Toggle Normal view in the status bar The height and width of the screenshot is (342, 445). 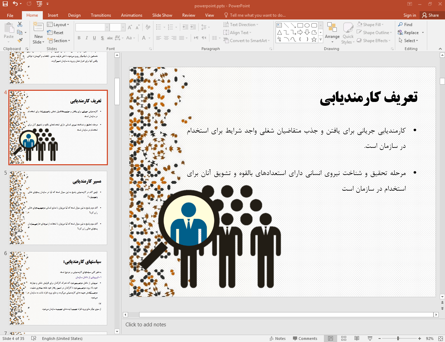[331, 339]
